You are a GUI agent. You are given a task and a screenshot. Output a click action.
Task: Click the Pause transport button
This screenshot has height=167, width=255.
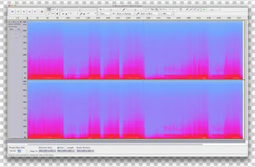pos(12,12)
